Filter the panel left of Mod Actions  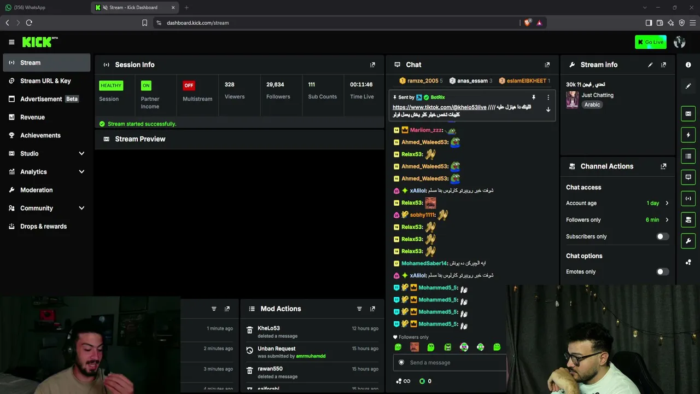pyautogui.click(x=214, y=309)
